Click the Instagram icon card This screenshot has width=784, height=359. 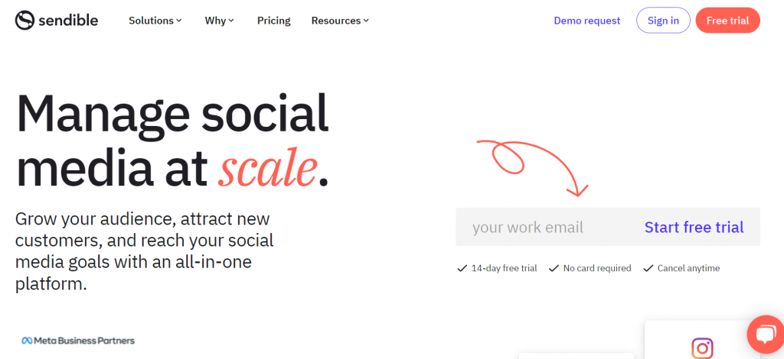click(702, 340)
